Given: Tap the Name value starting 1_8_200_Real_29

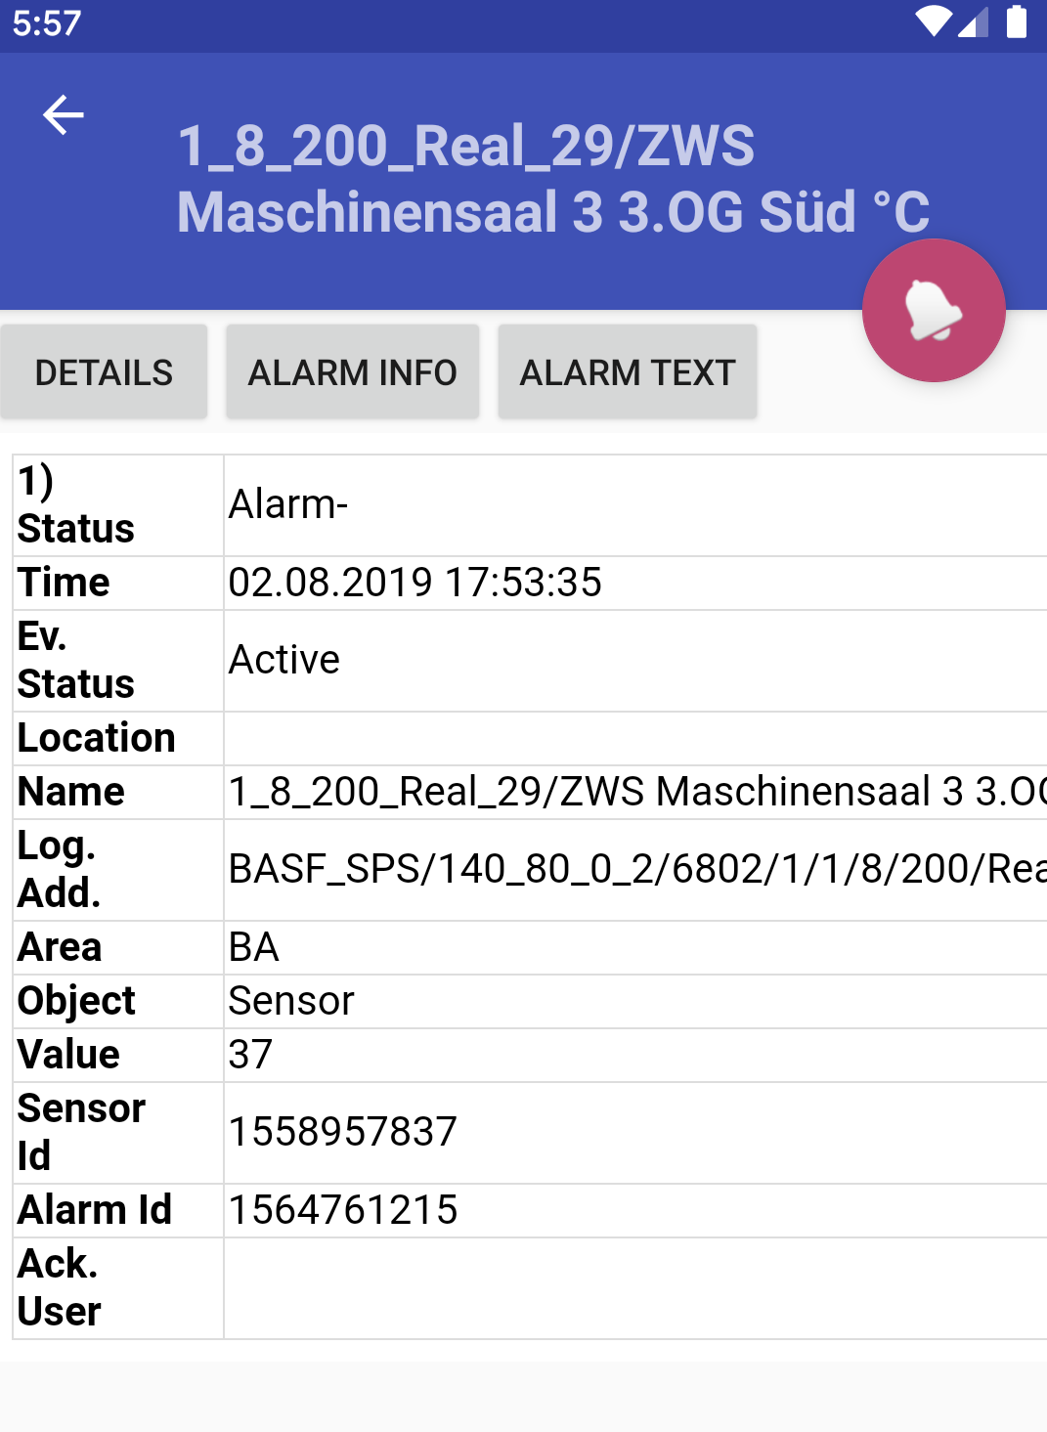Looking at the screenshot, I should coord(635,793).
